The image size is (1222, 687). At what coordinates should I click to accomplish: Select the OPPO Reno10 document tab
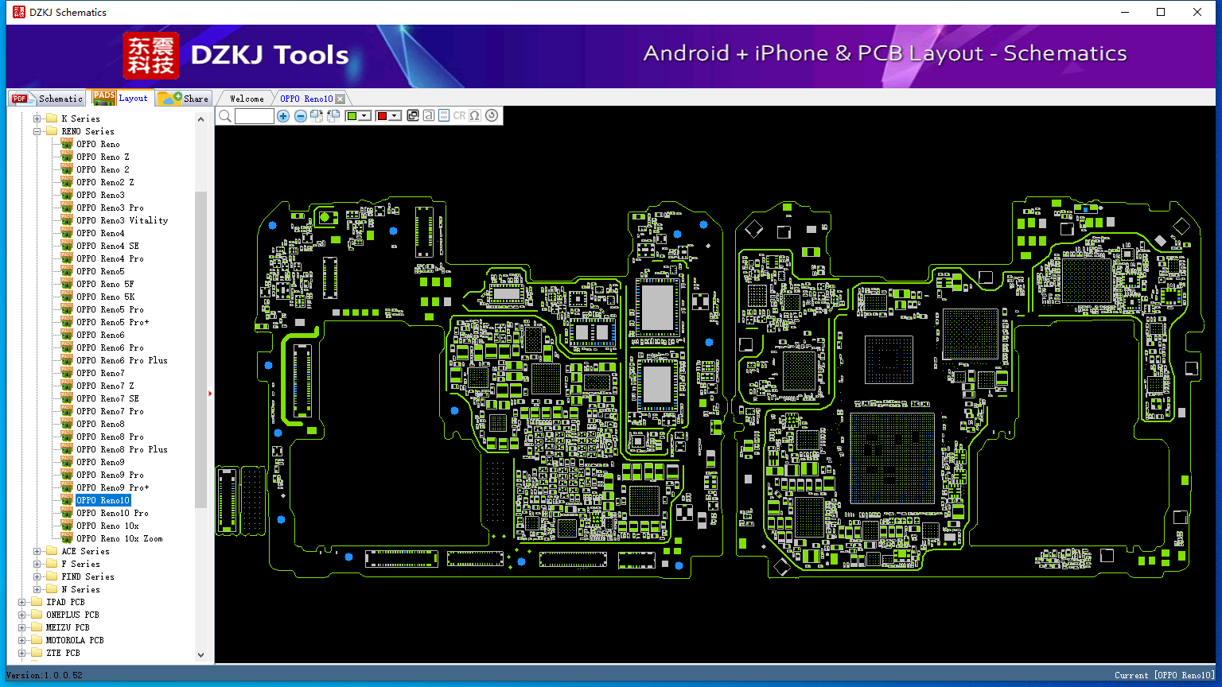coord(306,99)
